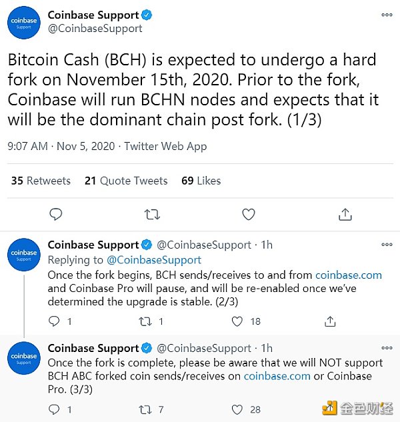View the 35 Retweets list
Viewport: 400px width, 422px height.
click(41, 181)
